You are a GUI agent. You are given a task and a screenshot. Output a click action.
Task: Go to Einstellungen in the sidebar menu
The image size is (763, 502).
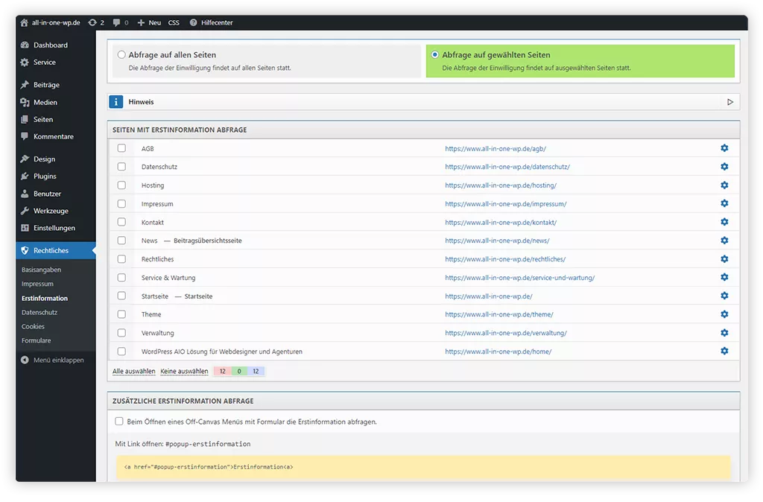[x=54, y=228]
